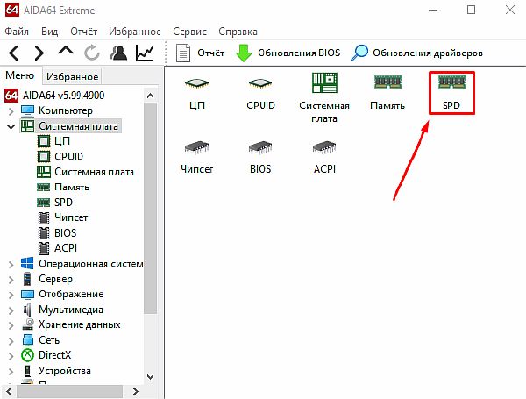Click the tree vertical scrollbar thumb
526x399 pixels.
click(150, 208)
